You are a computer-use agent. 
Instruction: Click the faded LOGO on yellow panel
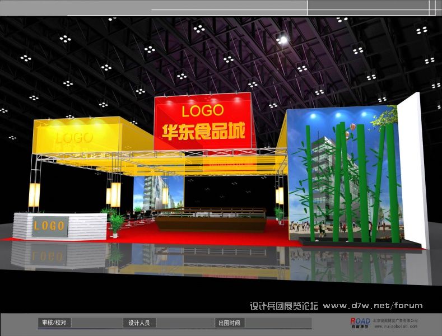click(x=75, y=138)
